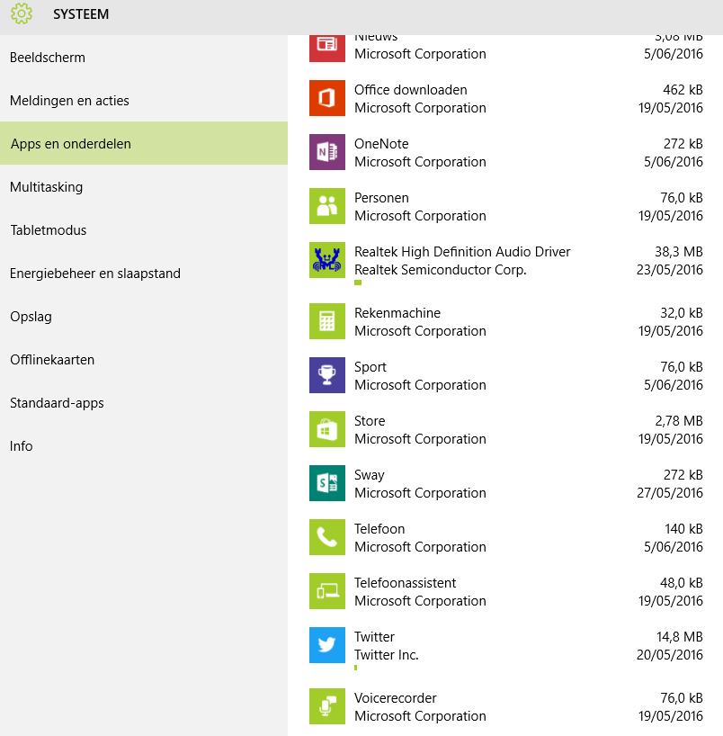Select the Store app name
Image resolution: width=723 pixels, height=736 pixels.
[370, 420]
